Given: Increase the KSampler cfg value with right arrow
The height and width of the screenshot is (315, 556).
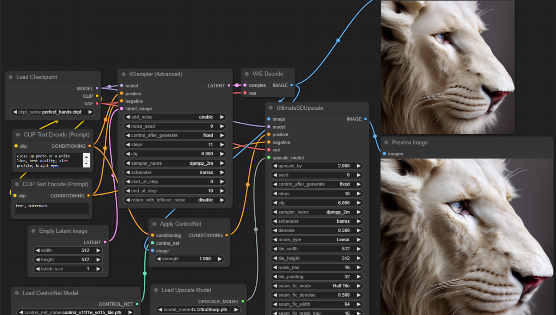Looking at the screenshot, I should tap(222, 154).
